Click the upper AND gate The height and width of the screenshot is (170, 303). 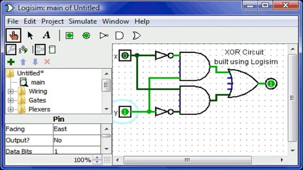click(x=195, y=67)
